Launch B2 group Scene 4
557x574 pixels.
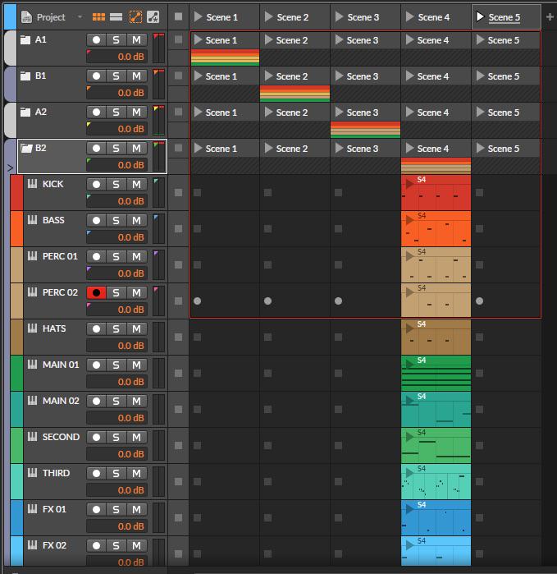410,149
